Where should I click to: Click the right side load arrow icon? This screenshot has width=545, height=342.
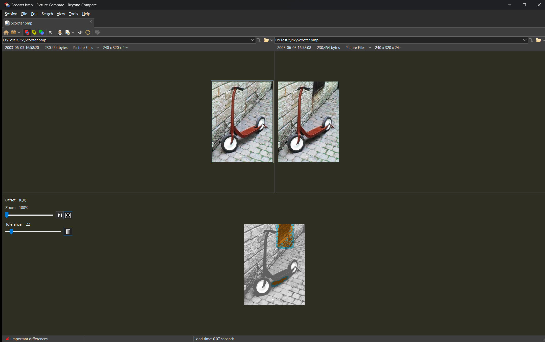[531, 40]
